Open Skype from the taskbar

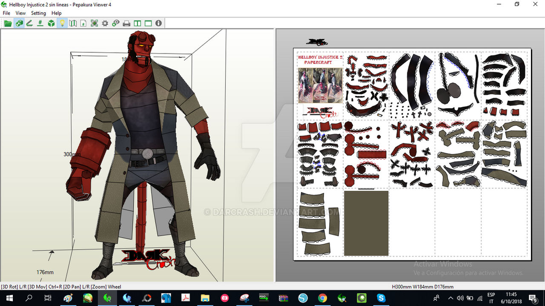381,298
